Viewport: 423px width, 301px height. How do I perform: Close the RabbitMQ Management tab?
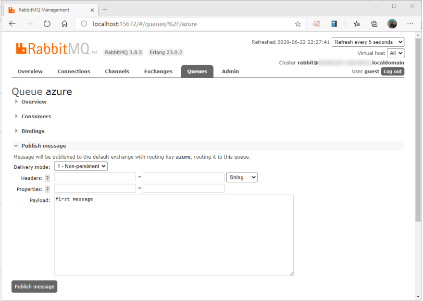pos(92,10)
